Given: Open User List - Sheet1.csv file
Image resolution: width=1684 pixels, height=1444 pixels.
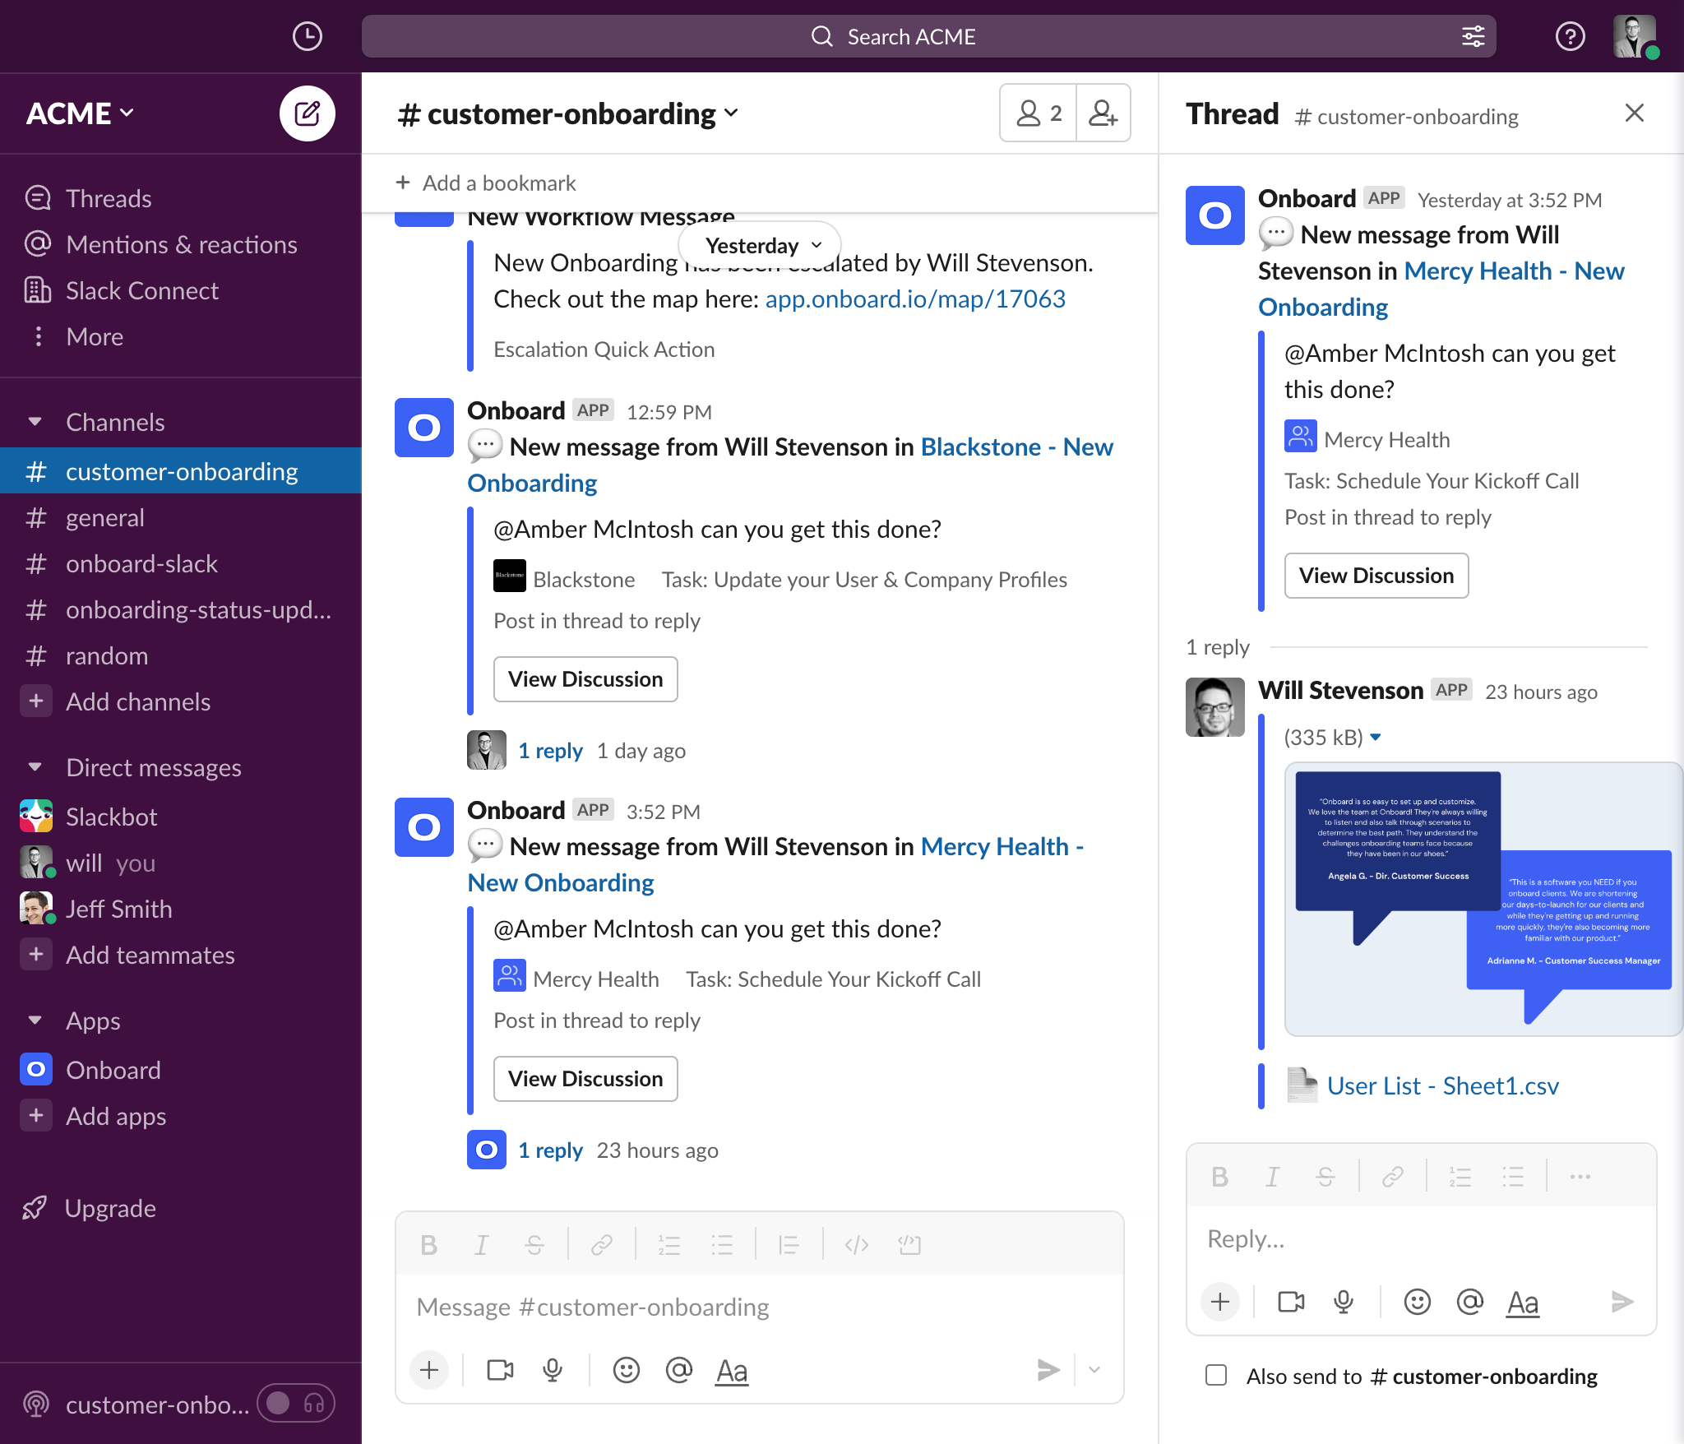Looking at the screenshot, I should click(x=1443, y=1085).
